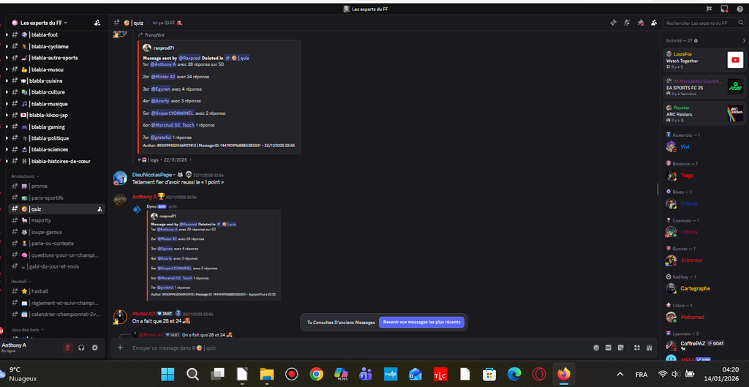Click the search field Rechercher Les experts du FF
The height and width of the screenshot is (387, 749).
(x=703, y=23)
